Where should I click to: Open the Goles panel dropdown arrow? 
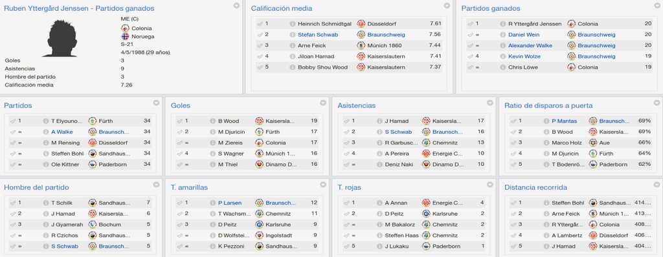pyautogui.click(x=323, y=103)
